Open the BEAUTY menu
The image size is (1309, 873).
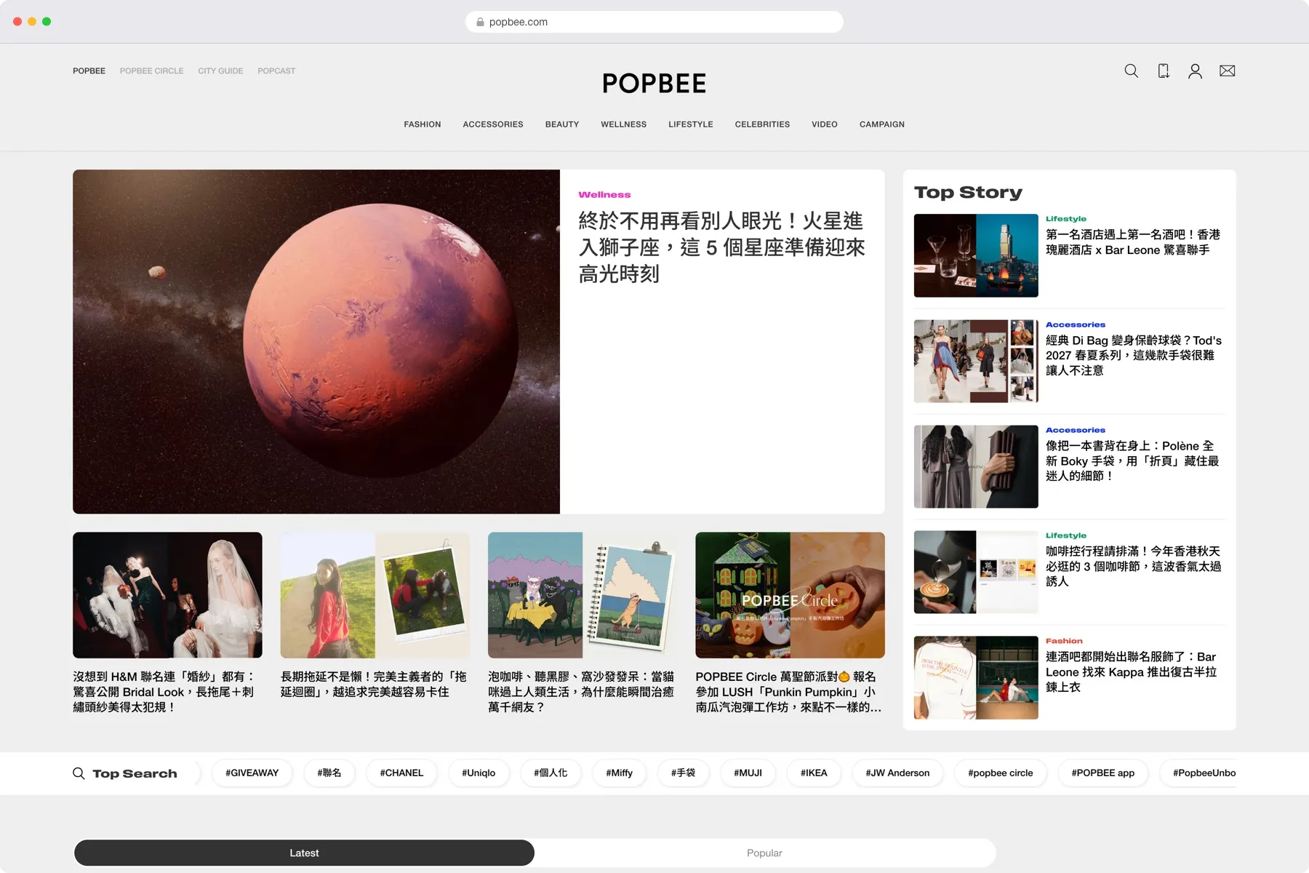coord(562,124)
